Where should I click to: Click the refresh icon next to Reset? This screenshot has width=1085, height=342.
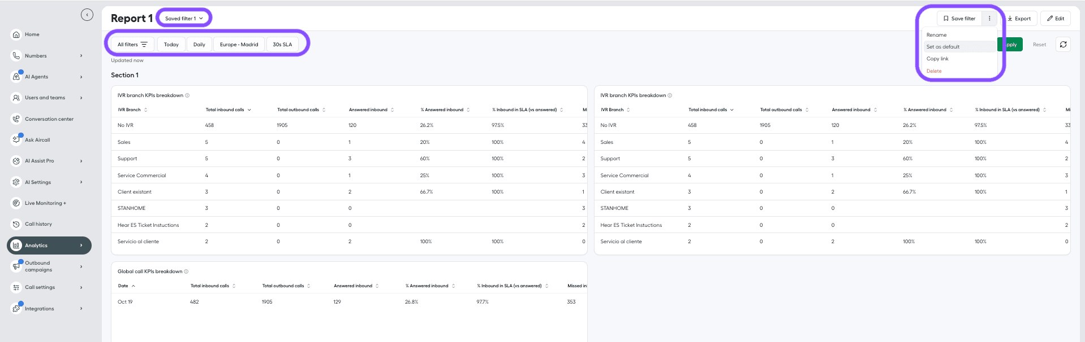pos(1063,45)
